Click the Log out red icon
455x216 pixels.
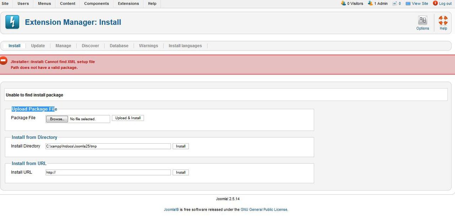click(x=435, y=3)
